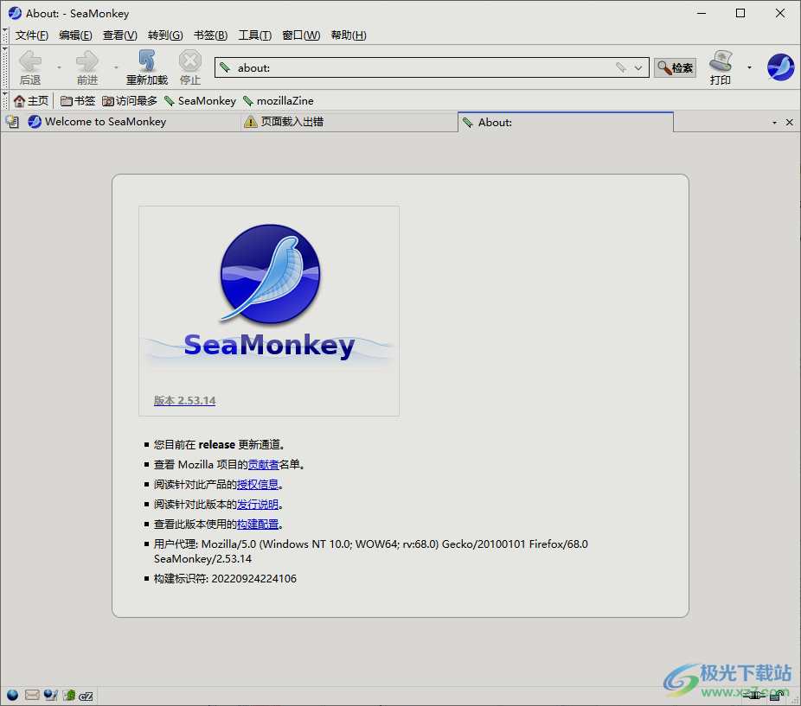This screenshot has width=801, height=706.
Task: Click the release update channel text line
Action: pyautogui.click(x=220, y=445)
